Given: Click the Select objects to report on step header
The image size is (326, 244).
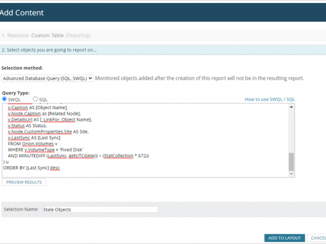Looking at the screenshot, I should coord(163,50).
